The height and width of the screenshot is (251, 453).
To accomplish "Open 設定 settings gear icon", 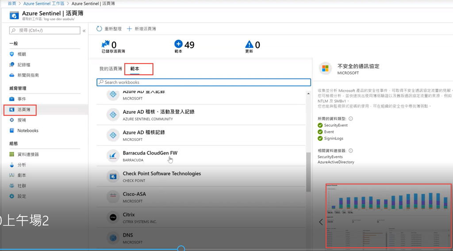I will (12, 196).
